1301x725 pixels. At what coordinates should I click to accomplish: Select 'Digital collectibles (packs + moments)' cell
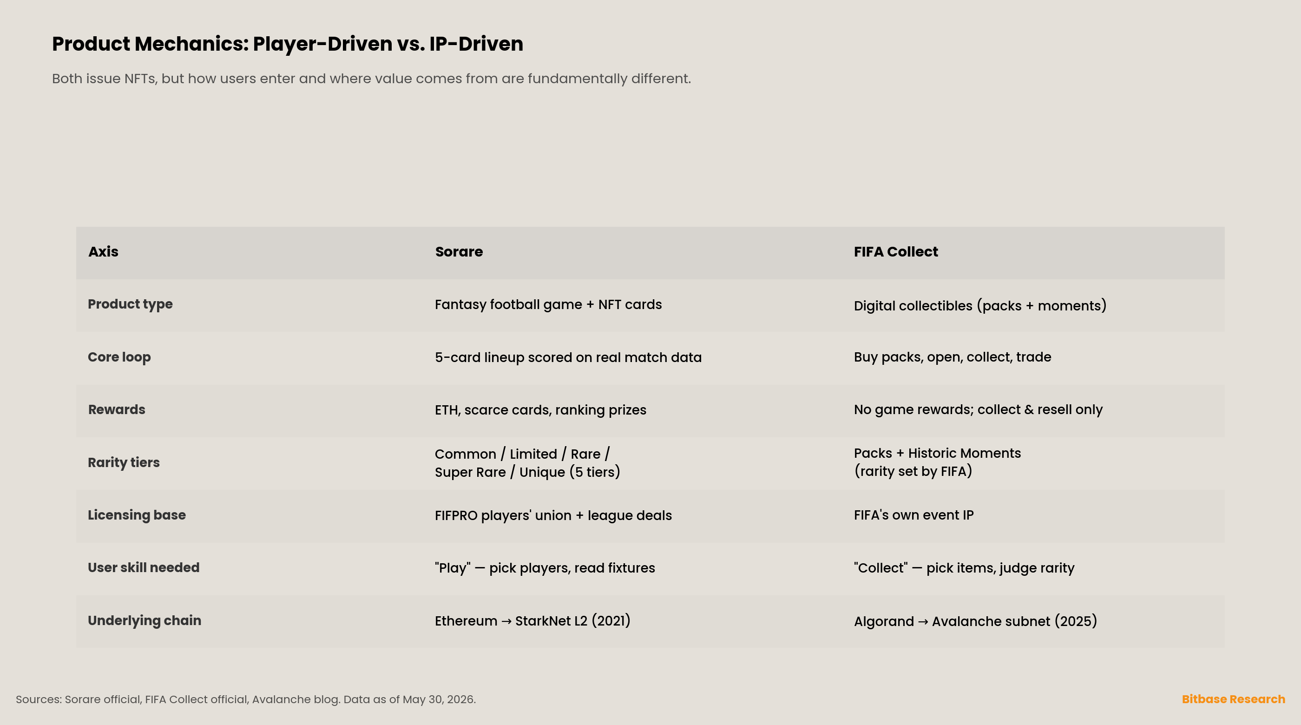click(x=980, y=306)
